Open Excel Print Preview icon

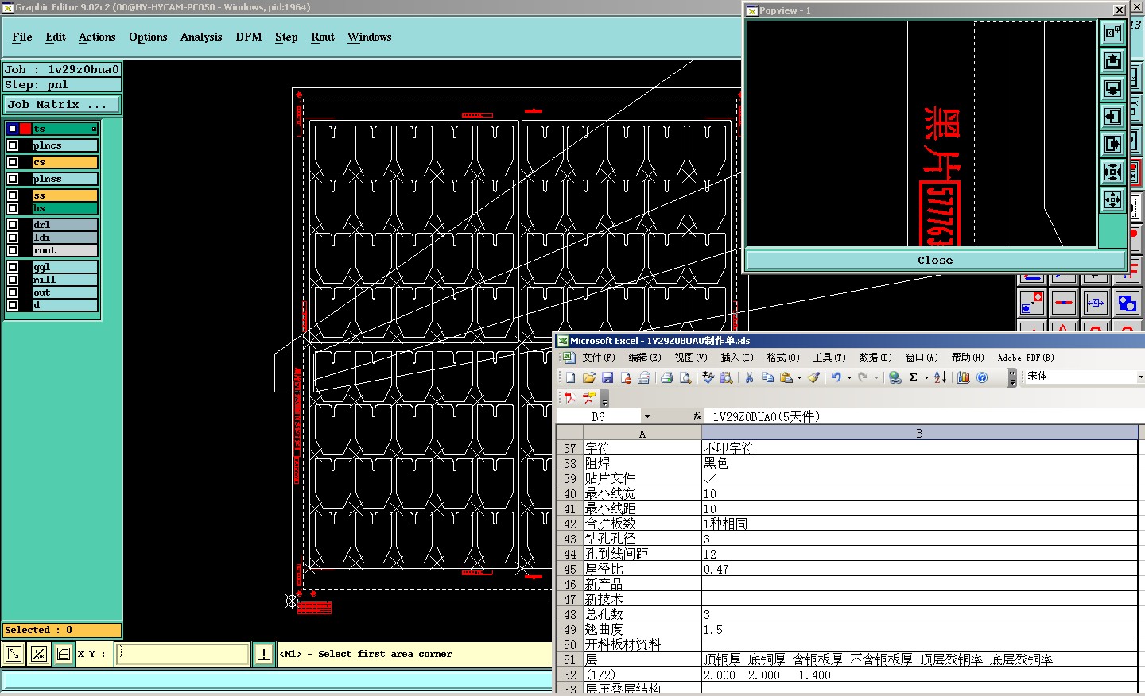[x=685, y=377]
